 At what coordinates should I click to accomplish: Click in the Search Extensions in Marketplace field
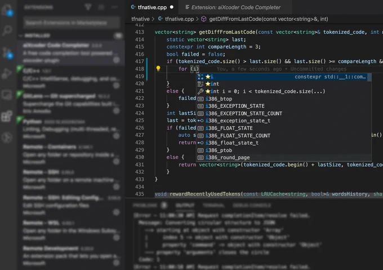coord(72,23)
